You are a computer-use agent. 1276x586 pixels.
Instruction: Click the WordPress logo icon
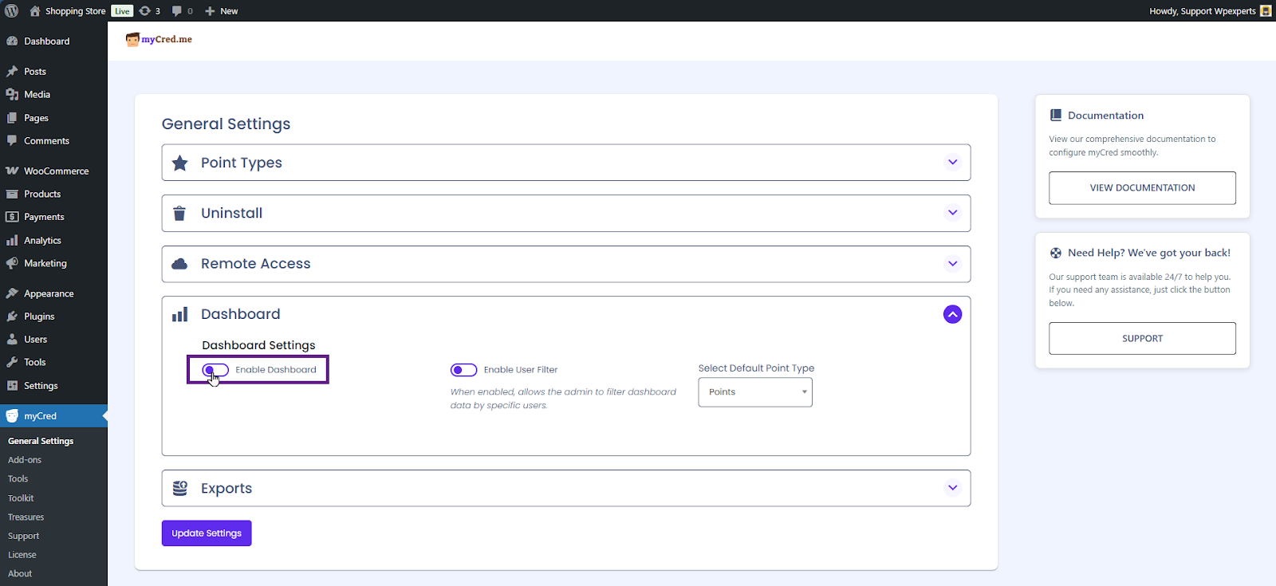[12, 11]
